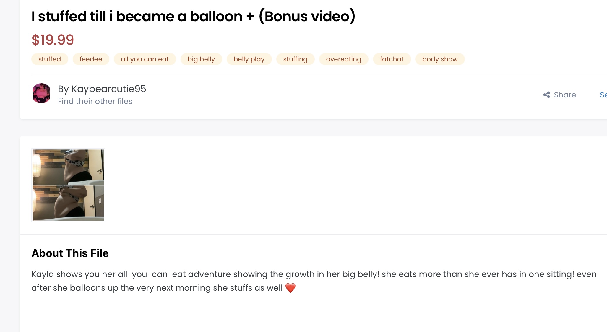Filter by "all you can eat" tag

click(x=145, y=59)
